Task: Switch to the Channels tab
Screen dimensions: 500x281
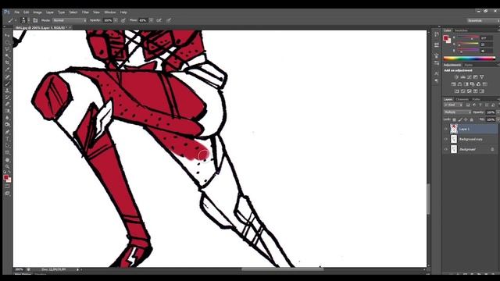Action: click(462, 99)
